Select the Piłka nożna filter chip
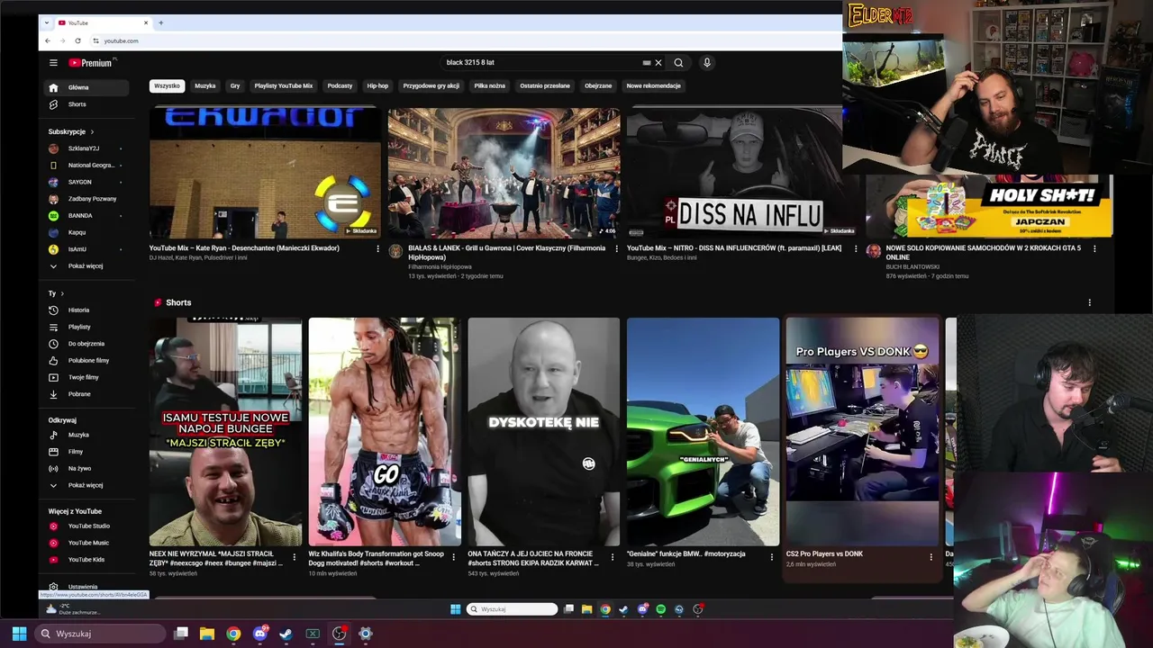The width and height of the screenshot is (1153, 648). [490, 85]
